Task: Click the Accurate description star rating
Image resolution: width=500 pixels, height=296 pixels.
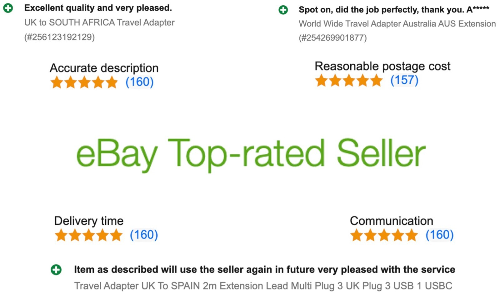Action: [84, 82]
